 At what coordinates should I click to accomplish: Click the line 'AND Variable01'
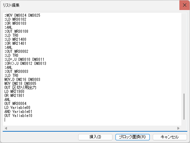pos(18,112)
